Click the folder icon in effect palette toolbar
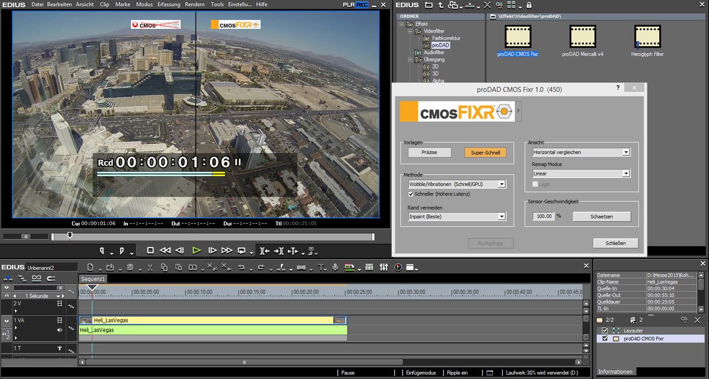This screenshot has width=709, height=379. click(x=429, y=5)
